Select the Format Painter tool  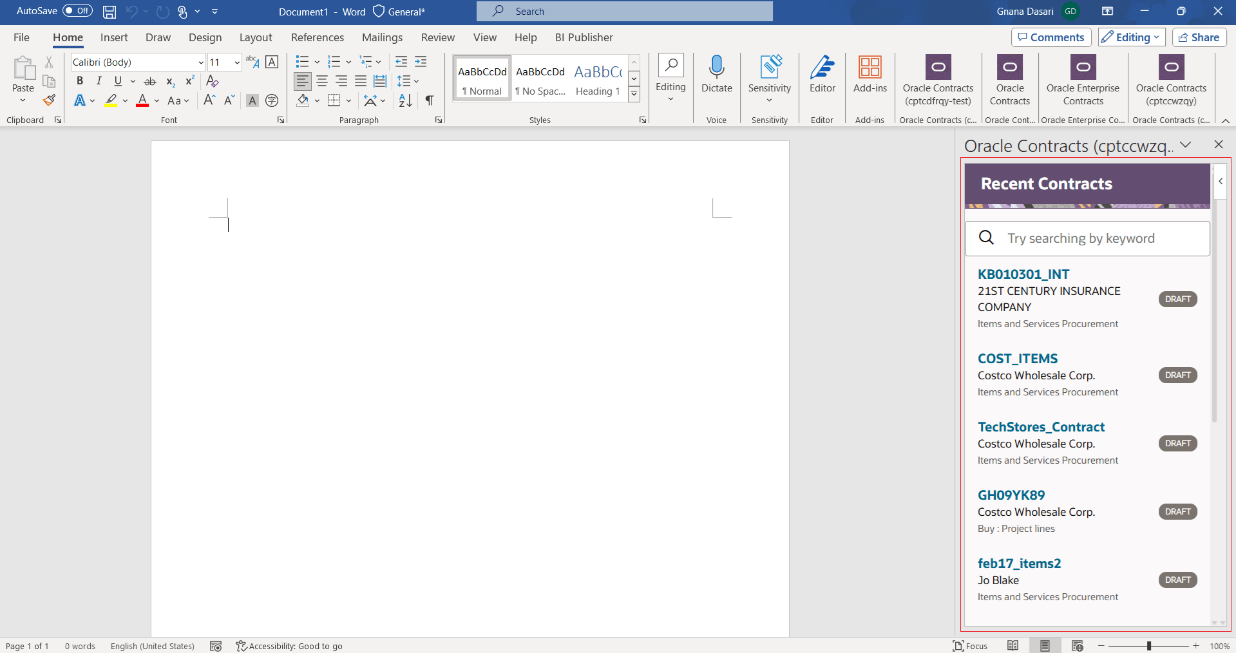(48, 100)
